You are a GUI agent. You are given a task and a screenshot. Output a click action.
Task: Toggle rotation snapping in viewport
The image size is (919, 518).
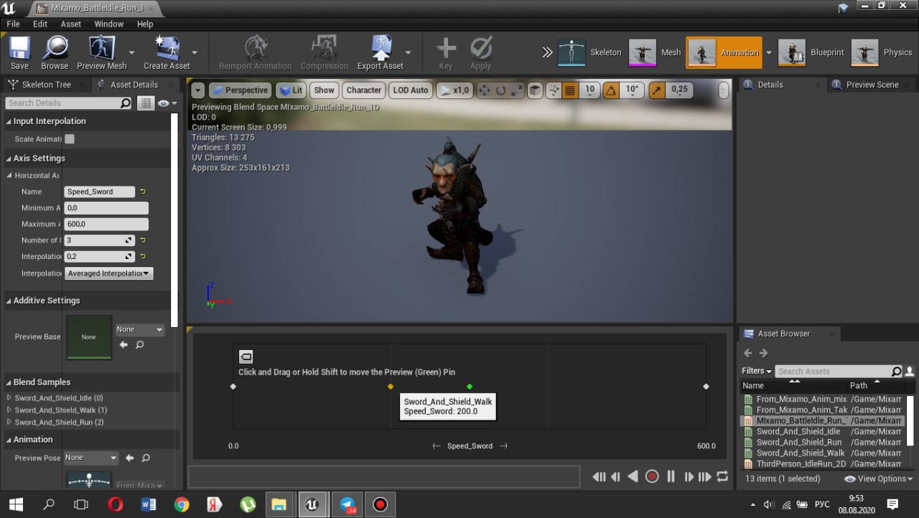tap(611, 90)
